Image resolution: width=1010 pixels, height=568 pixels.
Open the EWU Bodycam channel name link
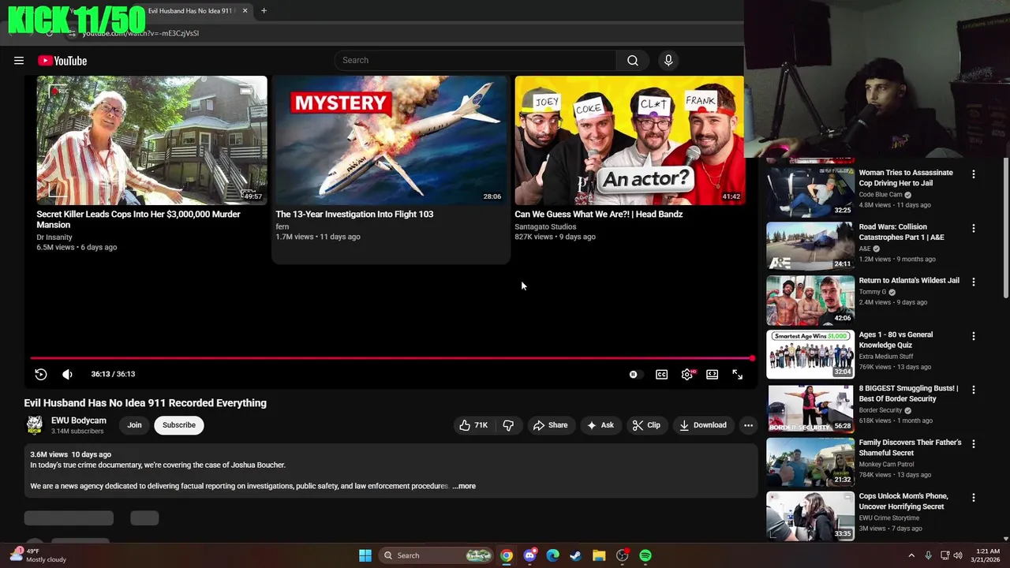click(x=79, y=420)
